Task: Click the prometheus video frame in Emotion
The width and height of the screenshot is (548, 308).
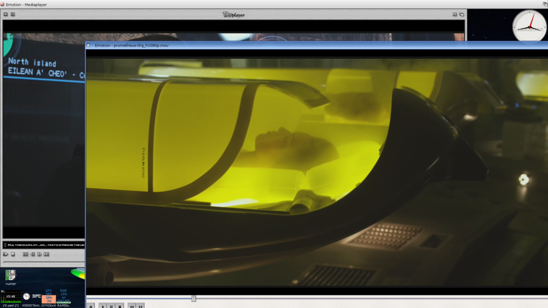Action: click(317, 173)
